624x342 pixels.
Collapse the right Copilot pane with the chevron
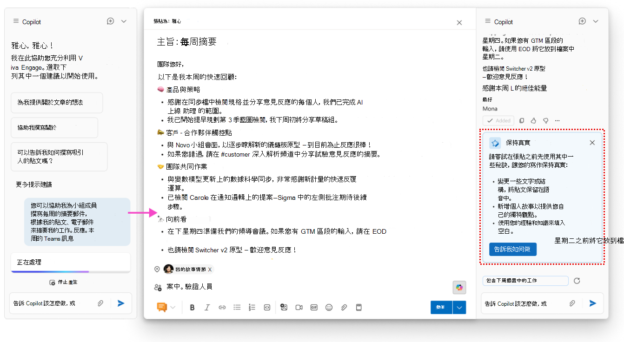coord(596,21)
